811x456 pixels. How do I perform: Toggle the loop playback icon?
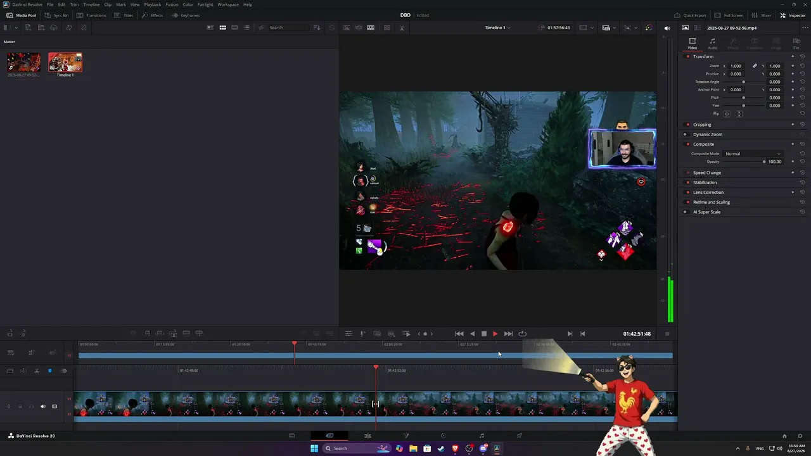tap(522, 334)
